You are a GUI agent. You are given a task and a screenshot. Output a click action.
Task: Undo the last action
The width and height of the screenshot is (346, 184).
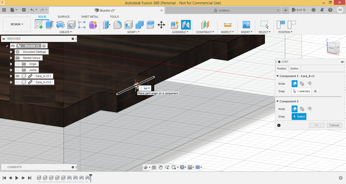[x=32, y=10]
